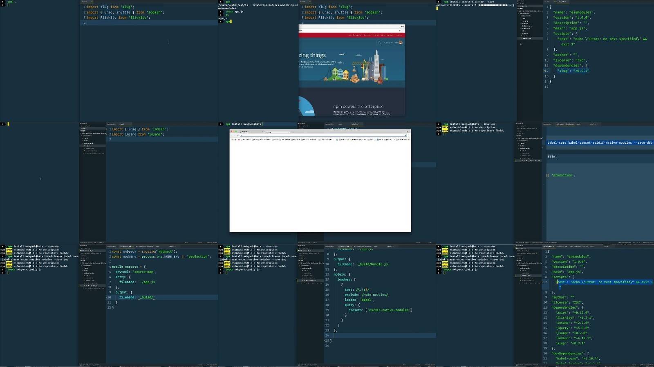The height and width of the screenshot is (367, 654).
Task: Click the '"insane": "^2.5.0"' dependency line
Action: click(x=573, y=323)
